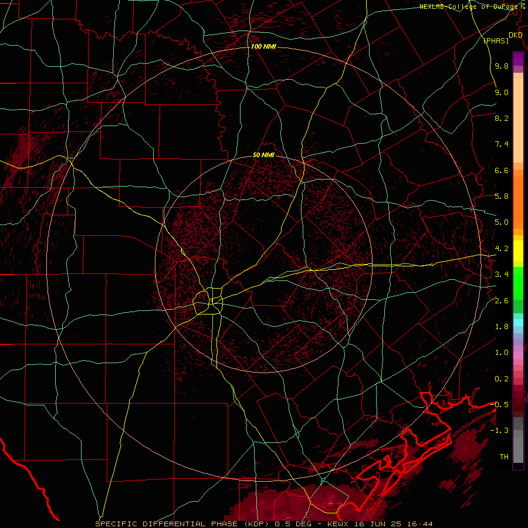528x528 pixels.
Task: Click the 9.0 scale value
Action: coord(502,92)
